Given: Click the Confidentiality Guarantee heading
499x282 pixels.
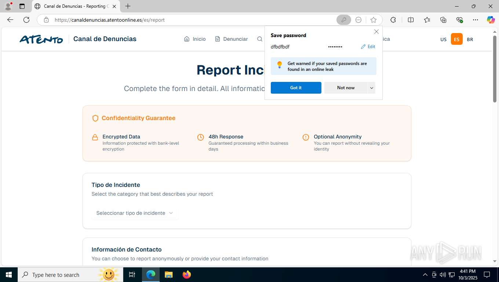Looking at the screenshot, I should click(x=138, y=118).
